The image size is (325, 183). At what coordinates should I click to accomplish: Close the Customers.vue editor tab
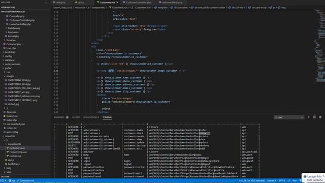coord(117,3)
